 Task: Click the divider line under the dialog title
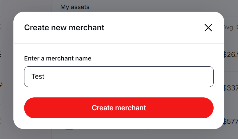click(x=119, y=44)
